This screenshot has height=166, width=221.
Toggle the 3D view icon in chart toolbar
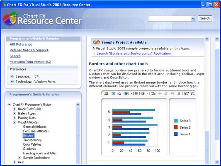153,93
